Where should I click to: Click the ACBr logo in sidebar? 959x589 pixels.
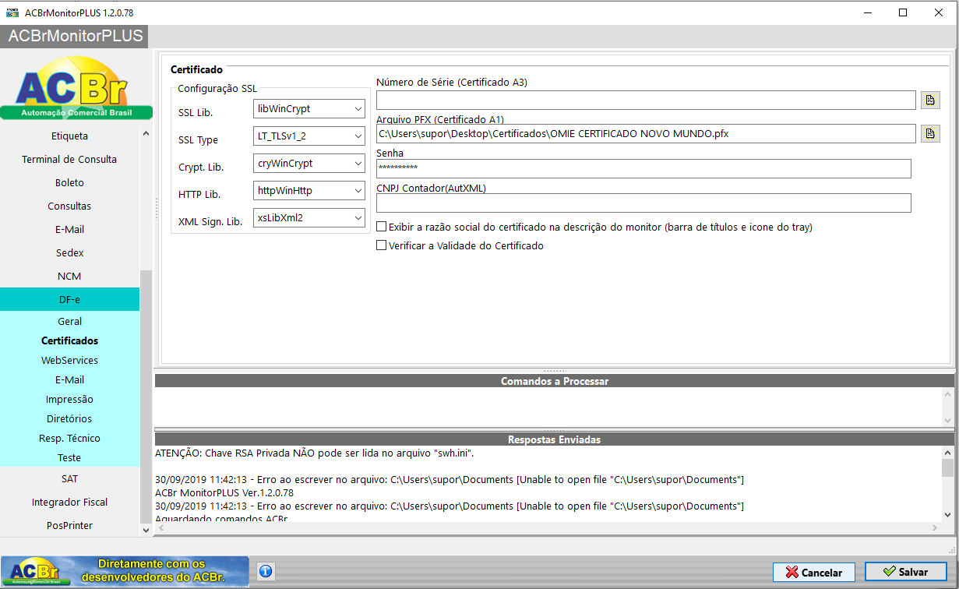pos(75,86)
